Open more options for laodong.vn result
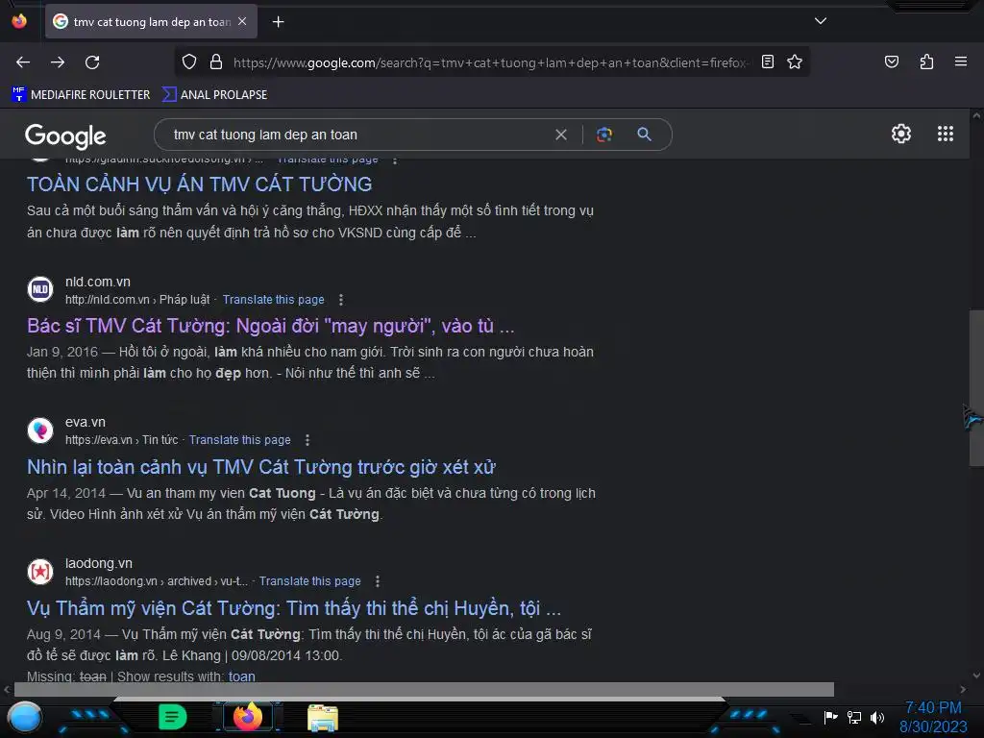This screenshot has height=738, width=984. [x=377, y=581]
